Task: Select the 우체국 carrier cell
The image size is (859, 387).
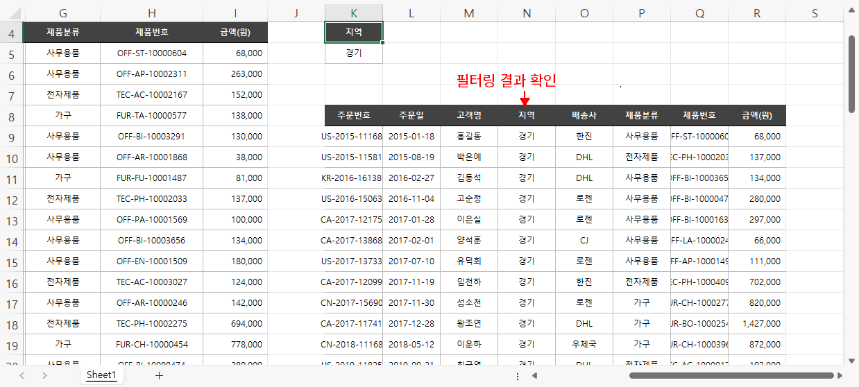Action: [x=584, y=344]
